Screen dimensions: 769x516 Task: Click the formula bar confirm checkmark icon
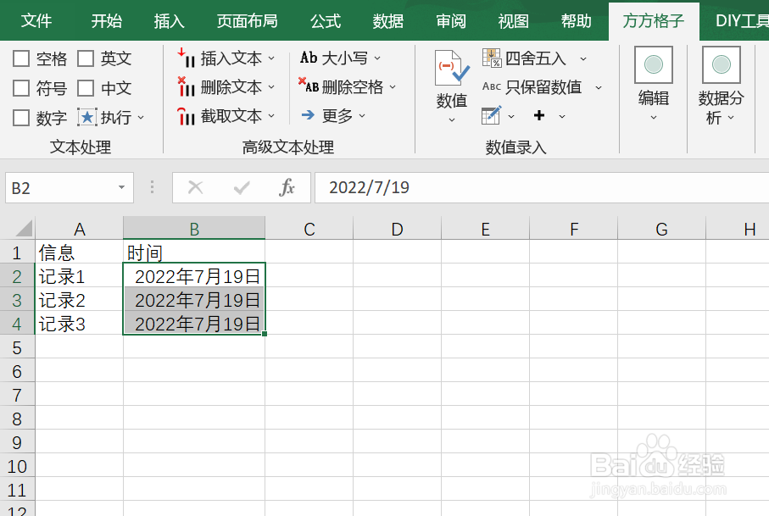click(x=242, y=187)
